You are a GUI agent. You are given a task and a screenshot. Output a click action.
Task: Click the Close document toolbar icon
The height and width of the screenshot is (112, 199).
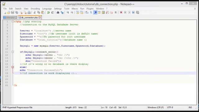21,12
